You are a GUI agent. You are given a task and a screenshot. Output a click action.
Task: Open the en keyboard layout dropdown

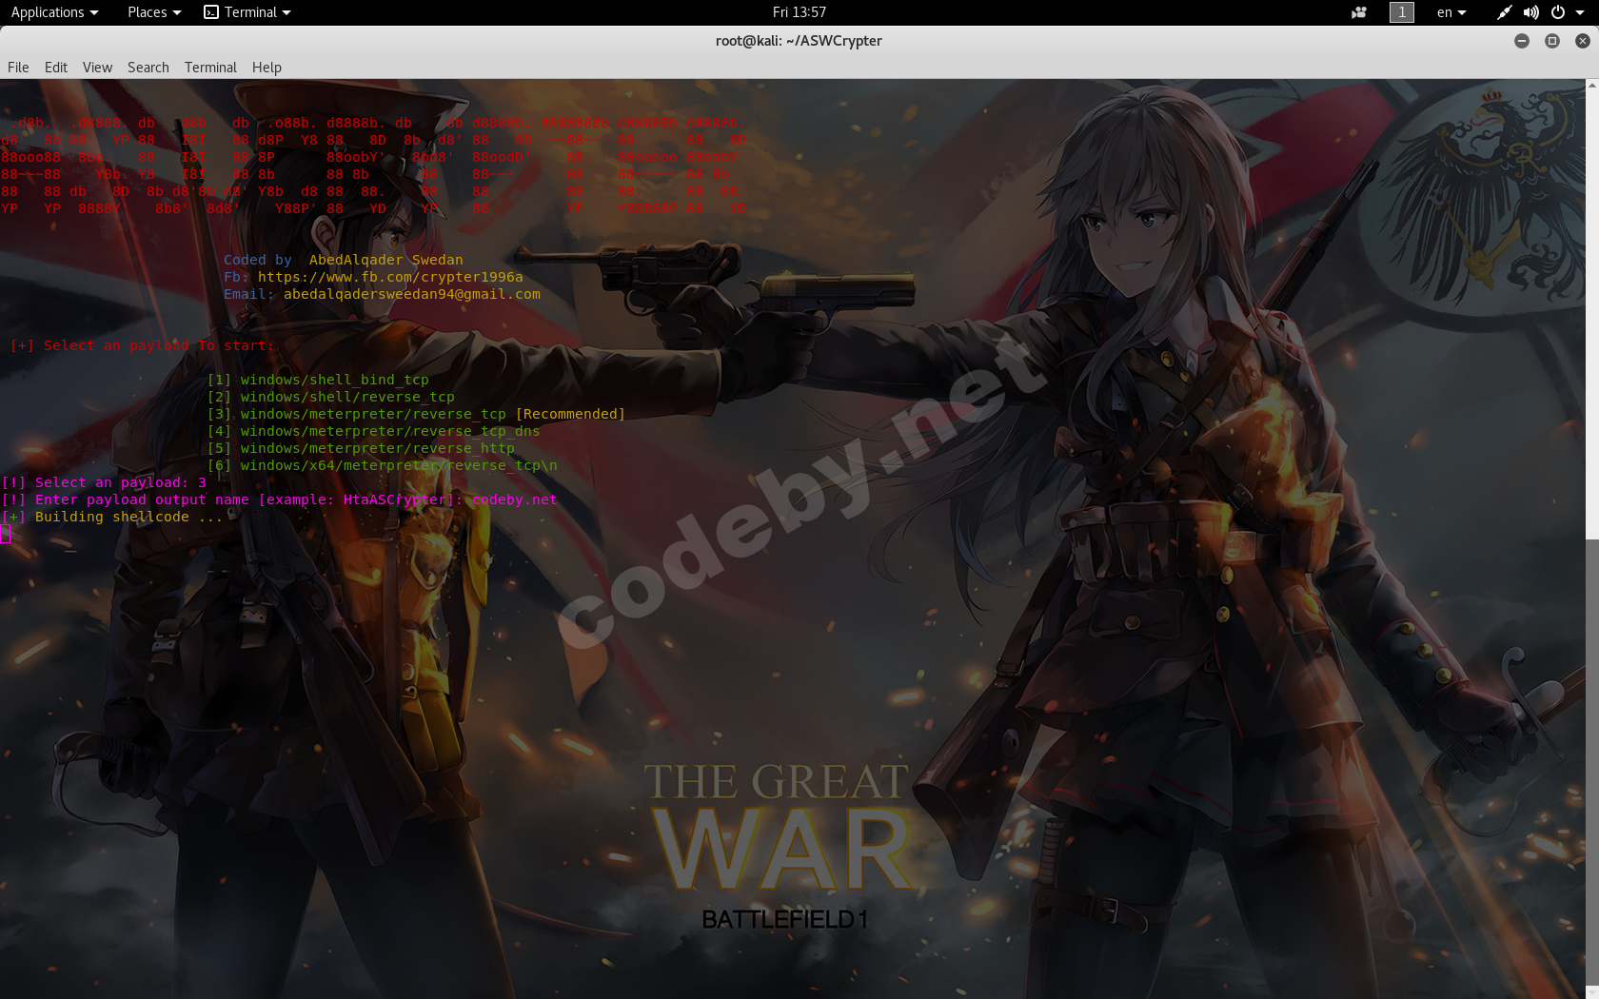tap(1451, 12)
